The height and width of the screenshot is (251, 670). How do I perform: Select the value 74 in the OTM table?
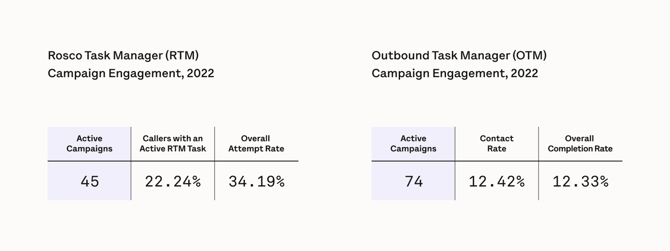coord(414,182)
